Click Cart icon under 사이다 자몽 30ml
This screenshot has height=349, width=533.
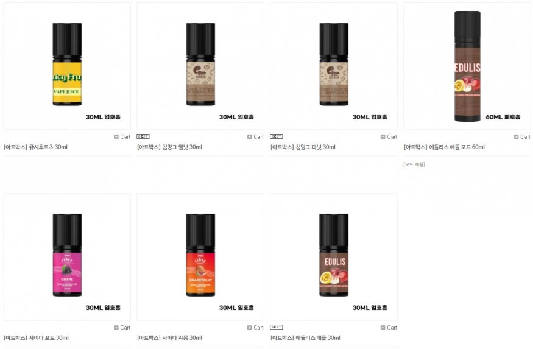pos(255,328)
